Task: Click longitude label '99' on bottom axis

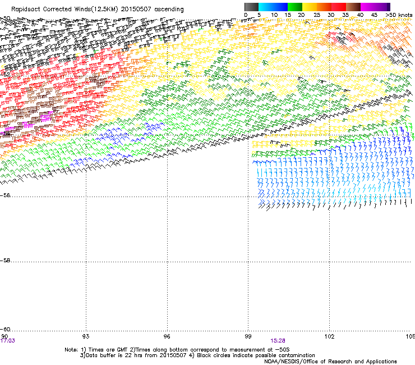Action: tap(248, 336)
